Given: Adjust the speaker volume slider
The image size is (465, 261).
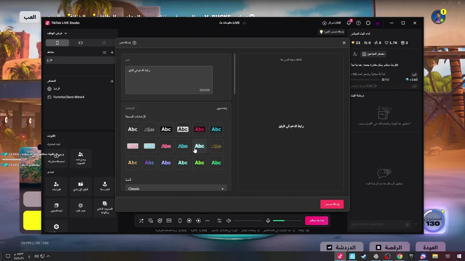Looking at the screenshot, I should tap(247, 220).
